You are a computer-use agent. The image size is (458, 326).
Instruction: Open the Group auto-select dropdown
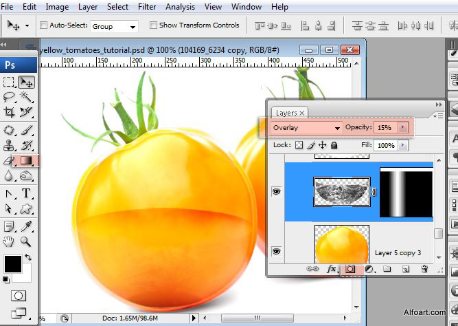pyautogui.click(x=114, y=26)
